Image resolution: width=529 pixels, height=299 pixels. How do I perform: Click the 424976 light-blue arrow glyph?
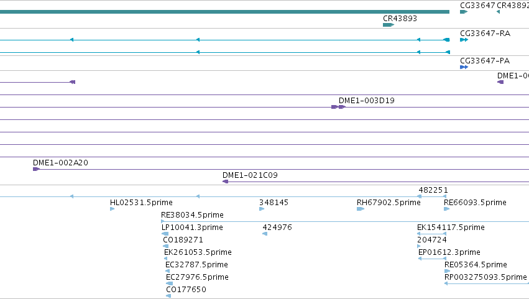click(265, 234)
